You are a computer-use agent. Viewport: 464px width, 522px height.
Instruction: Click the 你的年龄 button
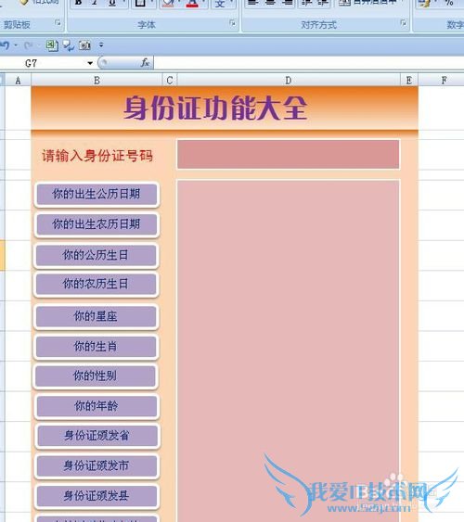pos(97,406)
